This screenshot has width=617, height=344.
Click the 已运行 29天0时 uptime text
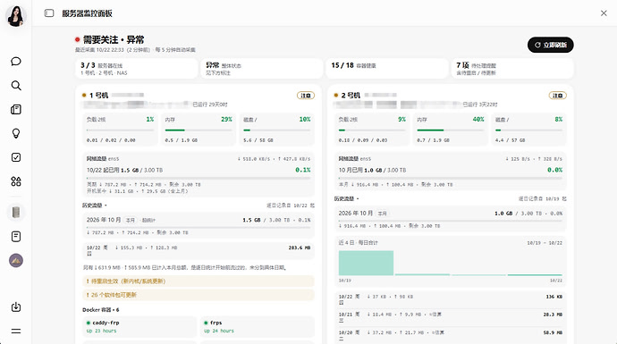[x=210, y=105]
